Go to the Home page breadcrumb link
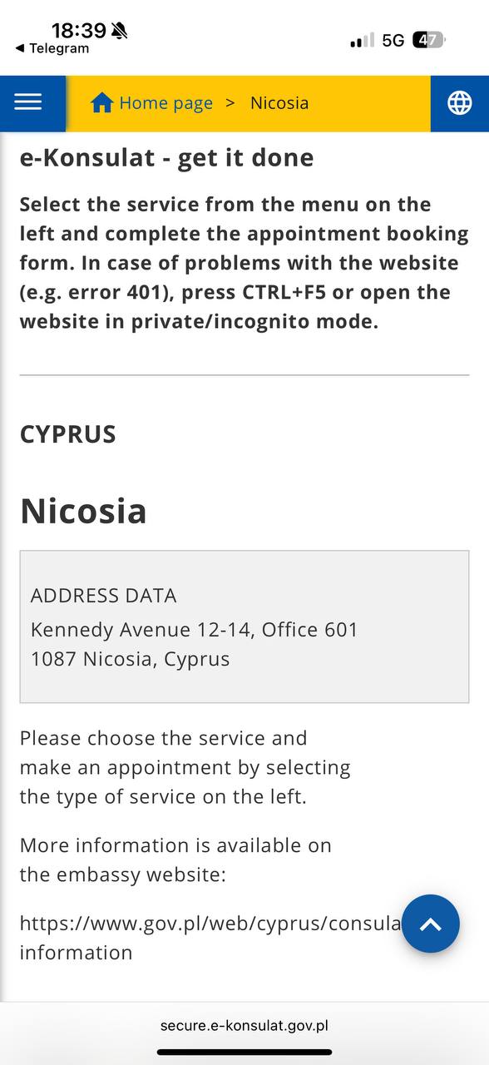Viewport: 489px width, 1065px height. [165, 103]
